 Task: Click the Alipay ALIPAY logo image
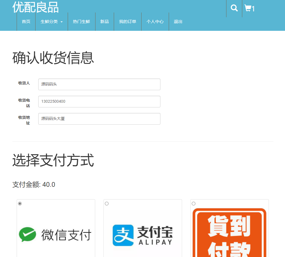coord(143,235)
